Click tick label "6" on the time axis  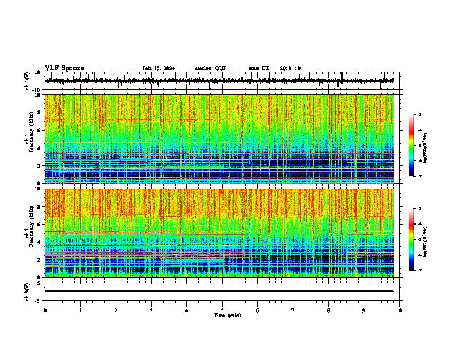(x=258, y=310)
